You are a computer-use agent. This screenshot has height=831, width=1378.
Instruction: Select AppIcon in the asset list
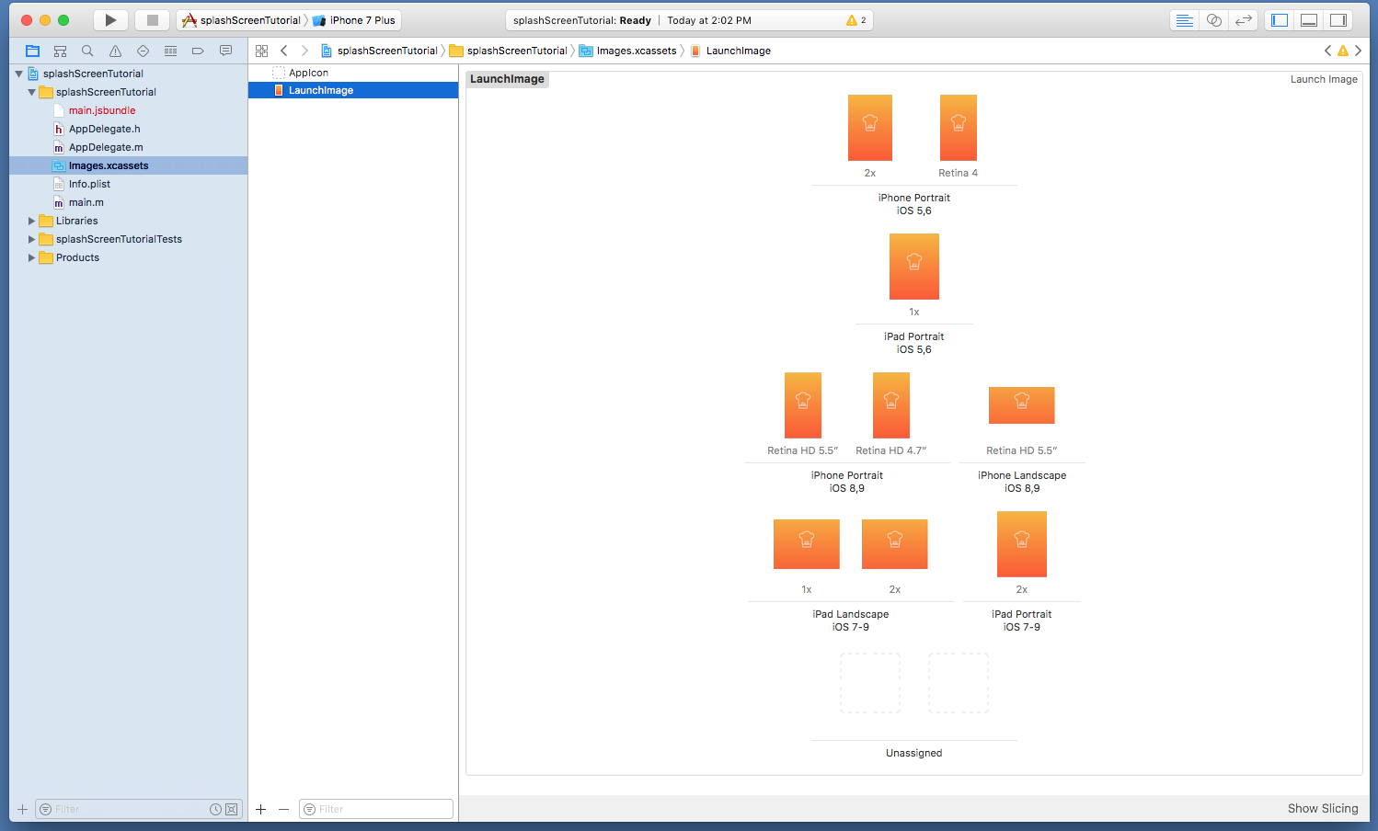click(x=308, y=73)
